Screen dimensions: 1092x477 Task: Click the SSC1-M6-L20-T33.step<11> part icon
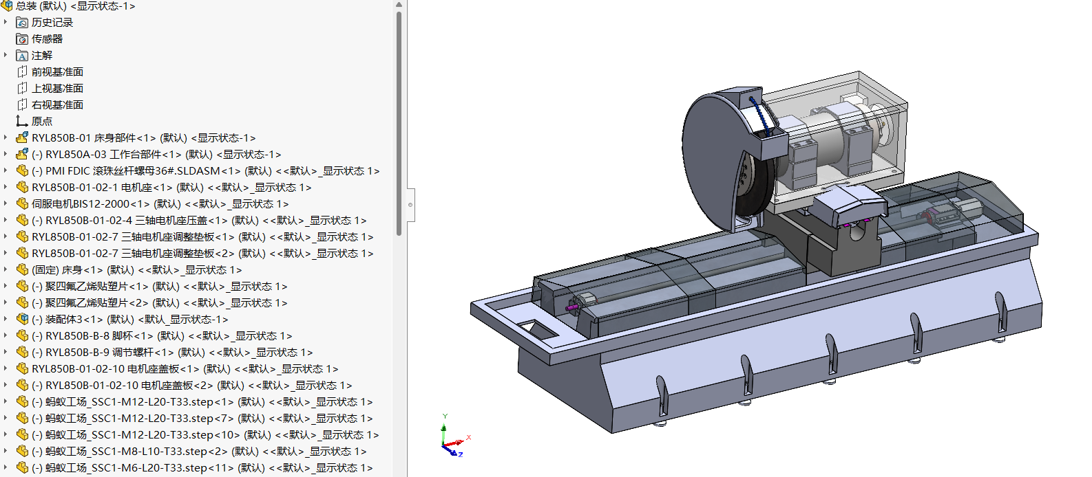coord(22,468)
